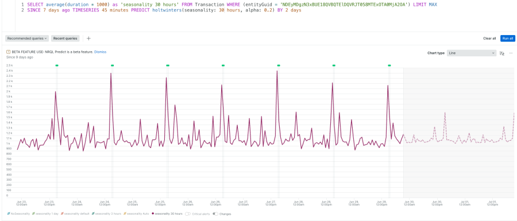
Task: Show the seasonality 1 day series label
Action: 47,214
